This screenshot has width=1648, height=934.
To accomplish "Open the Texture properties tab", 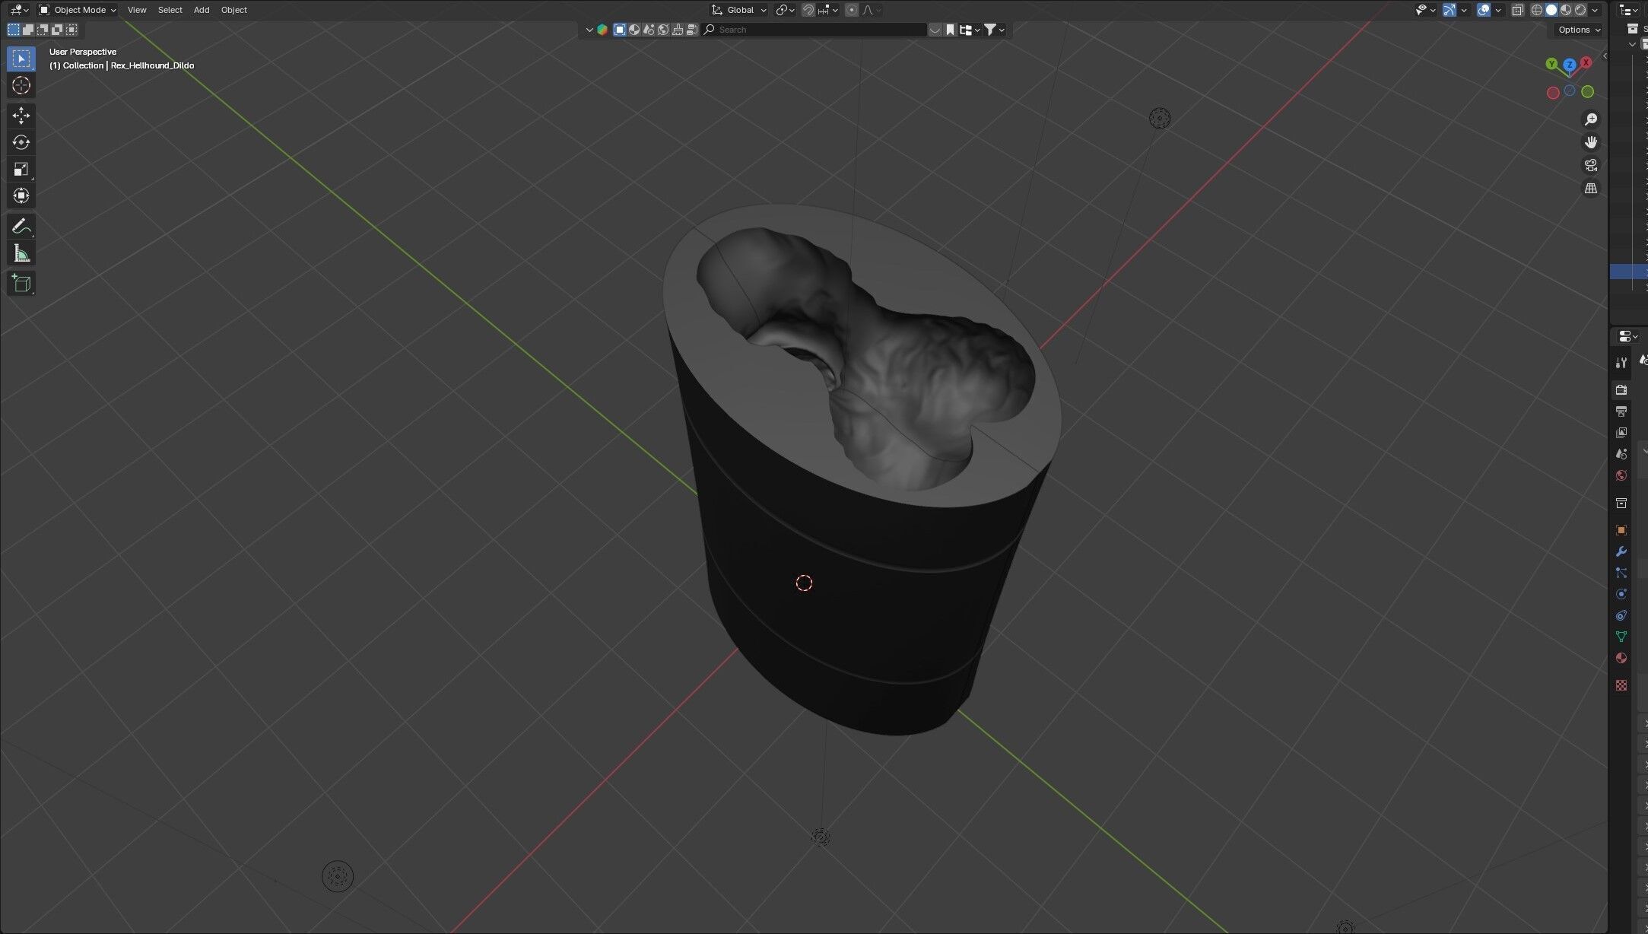I will click(1621, 685).
